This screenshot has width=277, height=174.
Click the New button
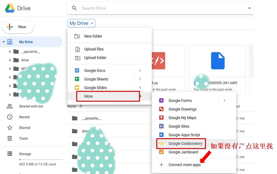18,27
